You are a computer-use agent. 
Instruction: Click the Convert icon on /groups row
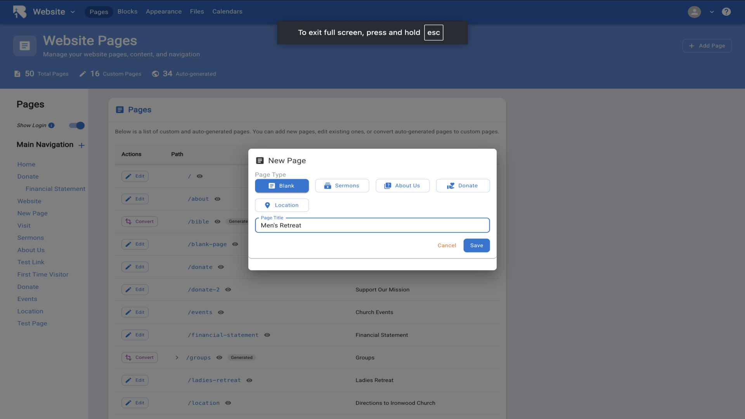128,357
